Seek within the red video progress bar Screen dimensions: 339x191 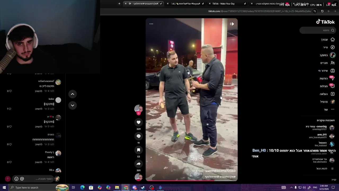click(x=191, y=181)
